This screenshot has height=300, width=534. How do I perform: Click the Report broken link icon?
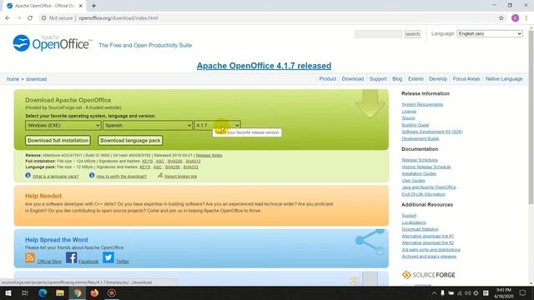coord(160,176)
